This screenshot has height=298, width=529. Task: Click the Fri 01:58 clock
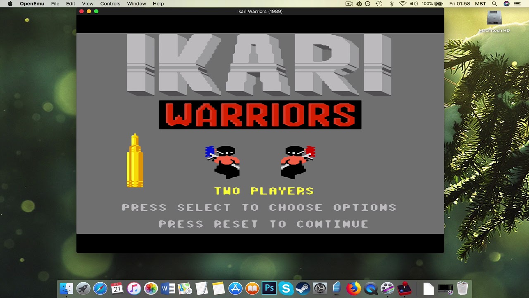pyautogui.click(x=460, y=4)
